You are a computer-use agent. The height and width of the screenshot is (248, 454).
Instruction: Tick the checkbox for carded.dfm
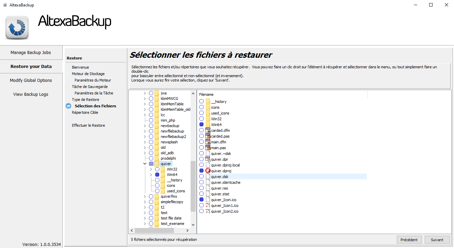tap(201, 130)
